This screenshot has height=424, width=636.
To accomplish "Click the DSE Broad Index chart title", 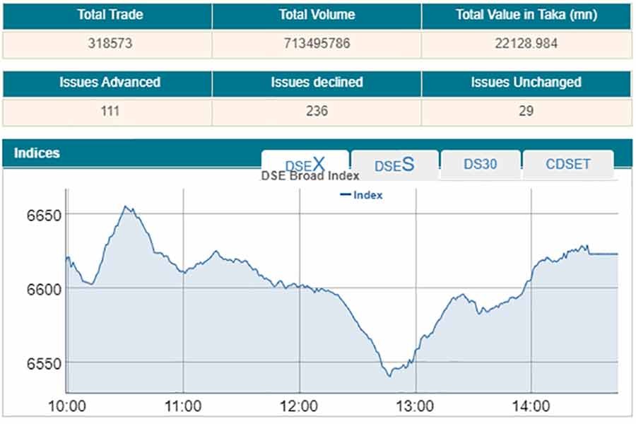I will [310, 176].
